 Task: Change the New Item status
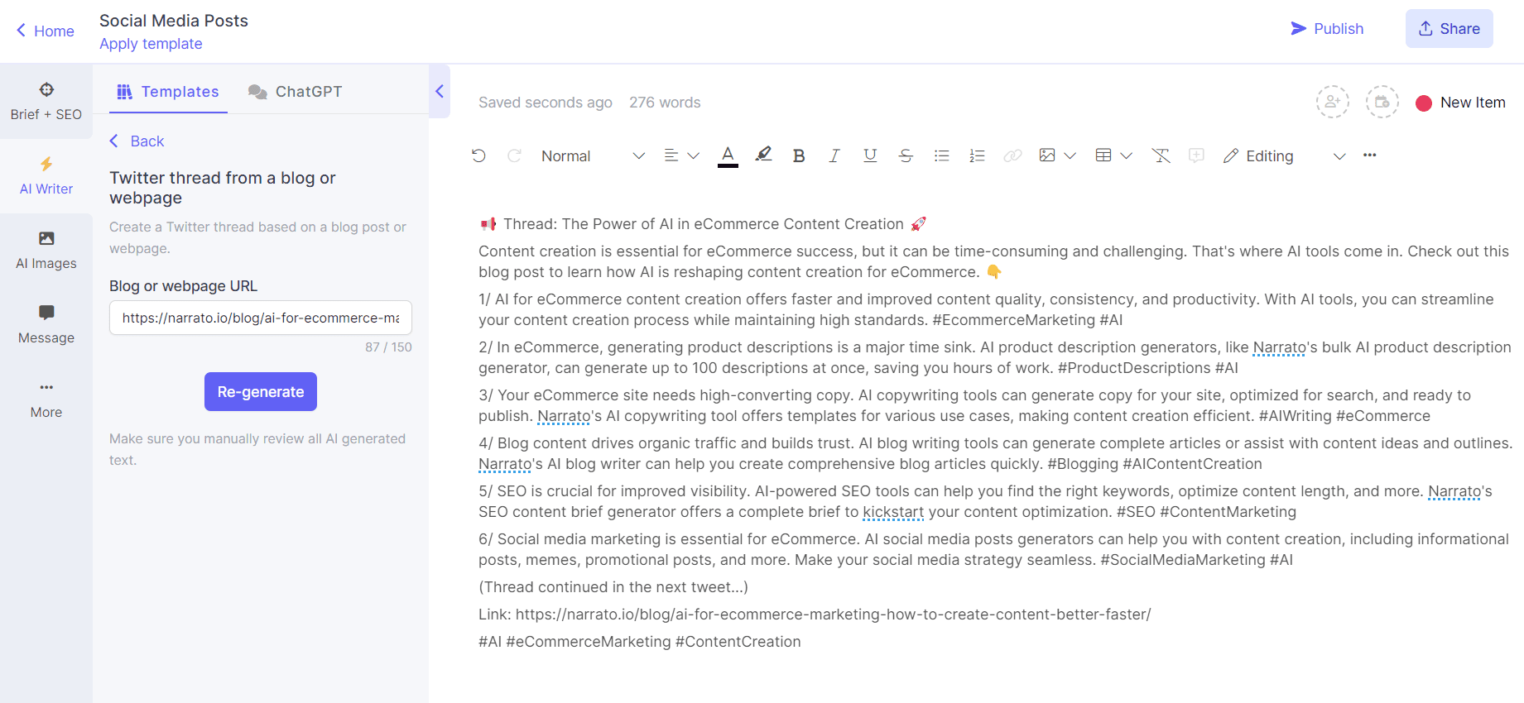(x=1460, y=103)
